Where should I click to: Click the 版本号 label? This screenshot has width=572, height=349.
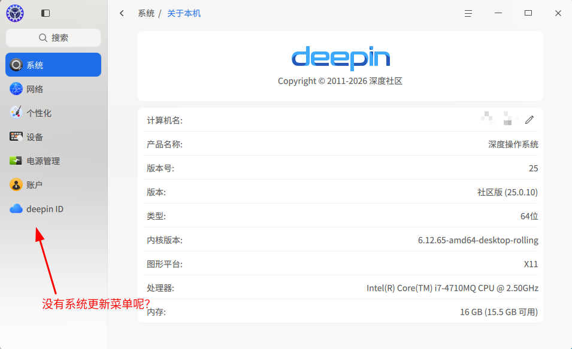[161, 168]
